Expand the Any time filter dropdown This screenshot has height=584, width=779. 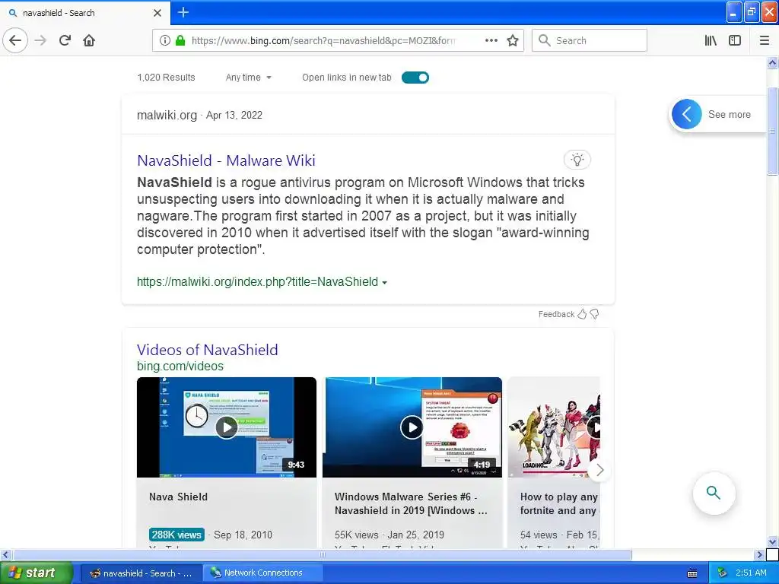click(249, 78)
